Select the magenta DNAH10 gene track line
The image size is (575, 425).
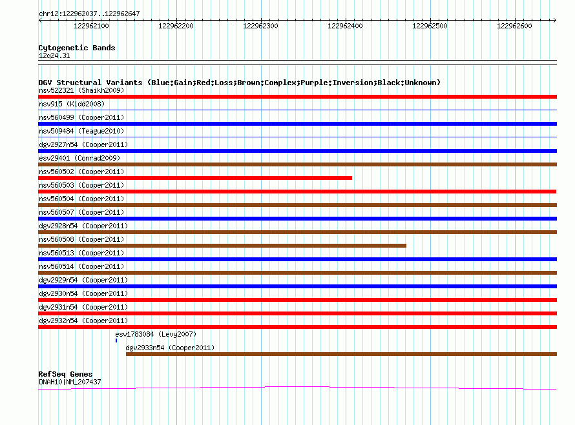[x=297, y=388]
